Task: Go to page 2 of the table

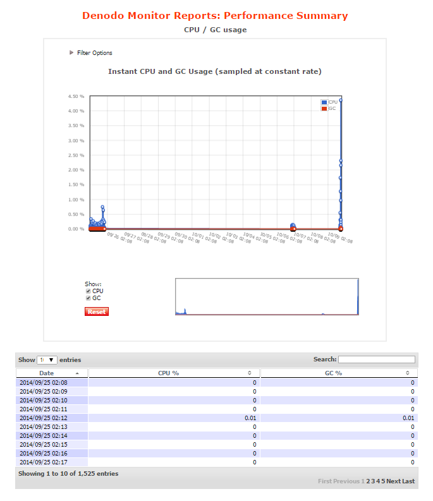Action: pyautogui.click(x=368, y=481)
